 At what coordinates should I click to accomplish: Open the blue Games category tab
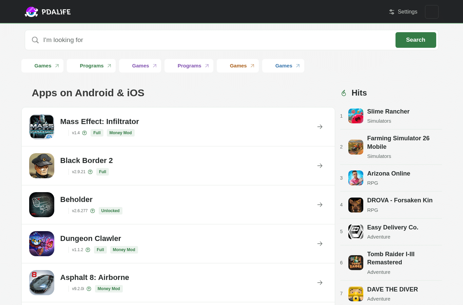283,66
